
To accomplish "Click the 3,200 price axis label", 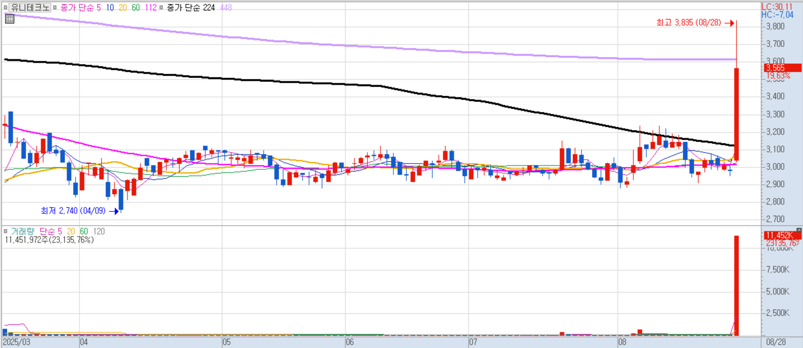I will tap(775, 132).
